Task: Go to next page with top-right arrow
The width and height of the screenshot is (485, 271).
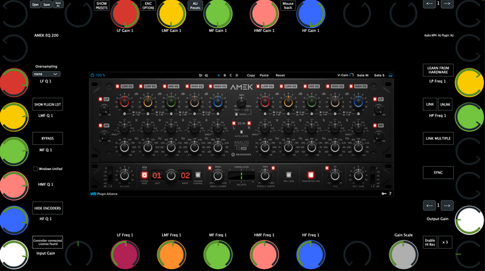Action: [x=447, y=3]
